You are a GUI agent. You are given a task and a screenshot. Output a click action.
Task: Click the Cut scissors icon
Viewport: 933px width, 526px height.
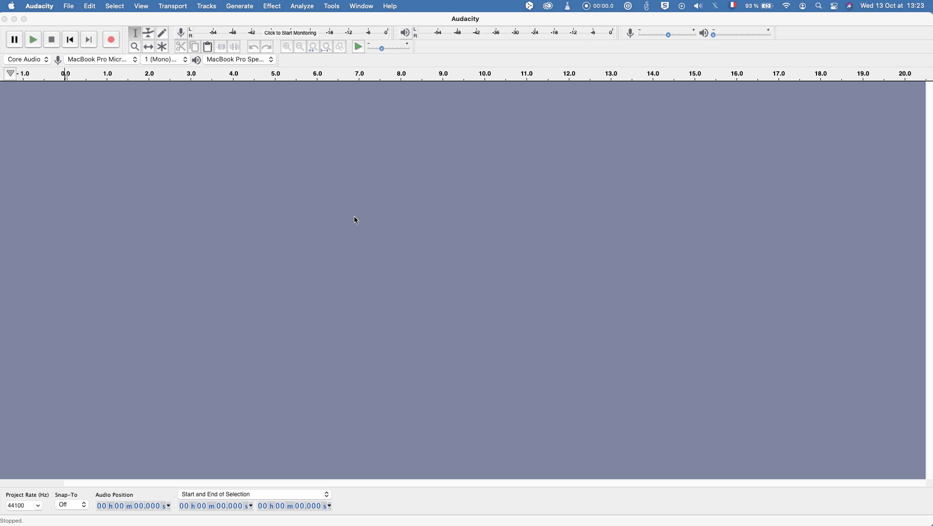point(181,47)
